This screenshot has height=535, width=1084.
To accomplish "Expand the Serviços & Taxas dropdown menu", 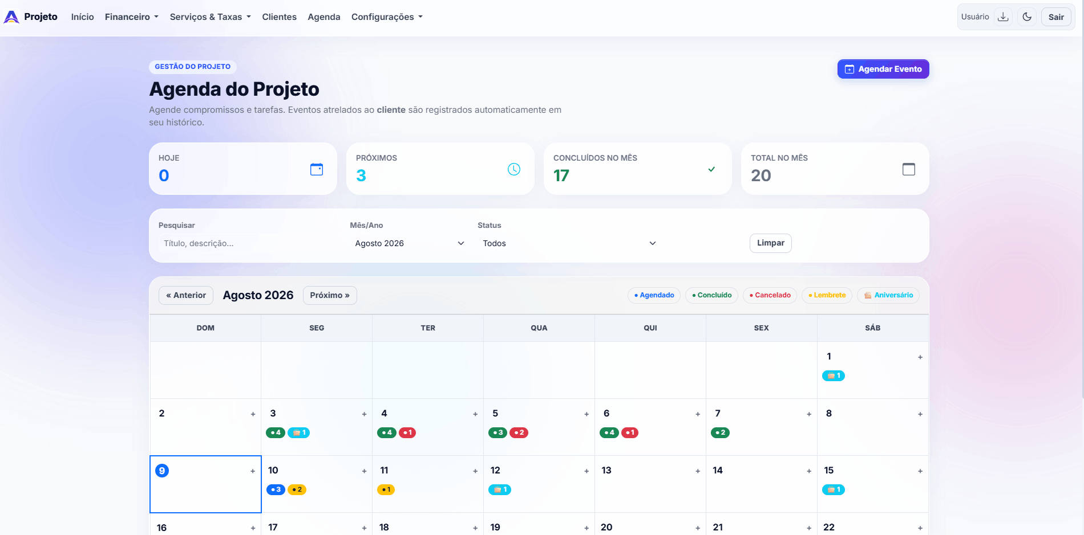I will (x=211, y=17).
